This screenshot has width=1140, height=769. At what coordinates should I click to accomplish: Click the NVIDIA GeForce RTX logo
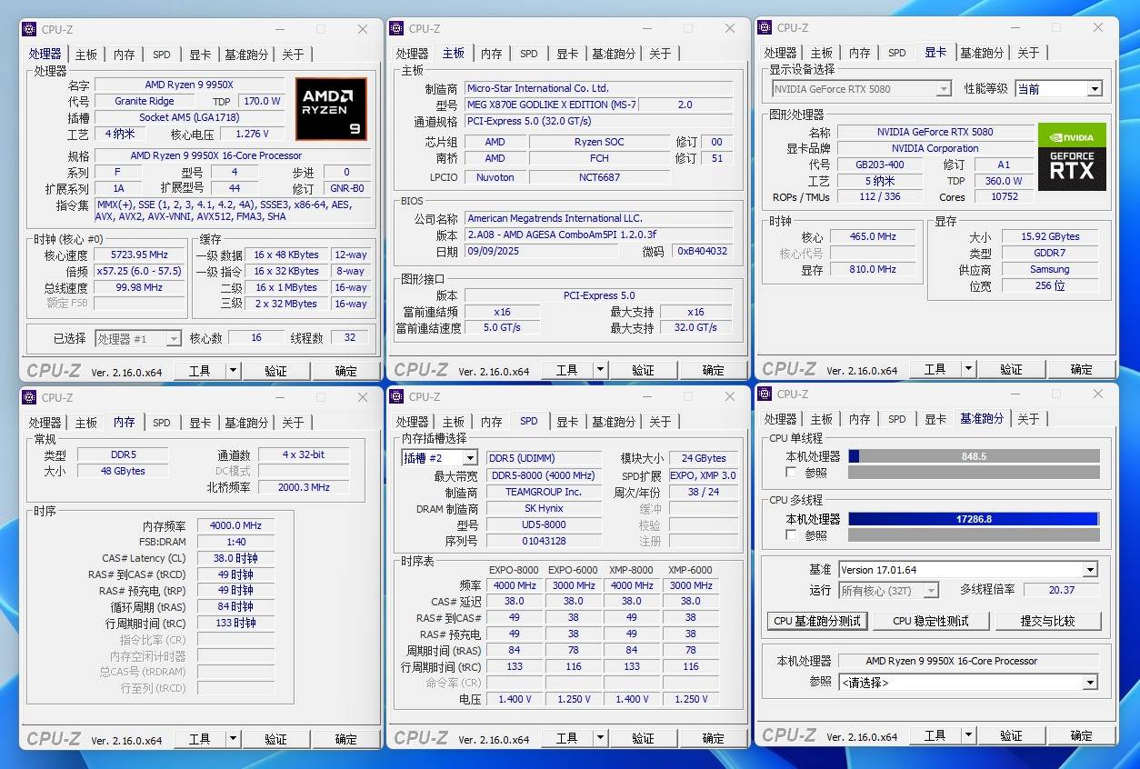coord(1072,156)
